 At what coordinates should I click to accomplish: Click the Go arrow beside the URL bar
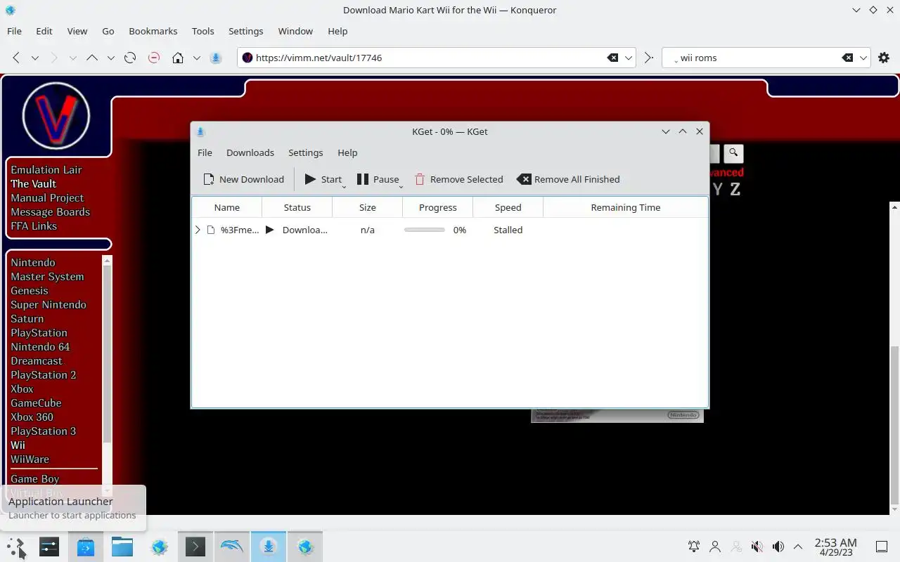pyautogui.click(x=649, y=58)
